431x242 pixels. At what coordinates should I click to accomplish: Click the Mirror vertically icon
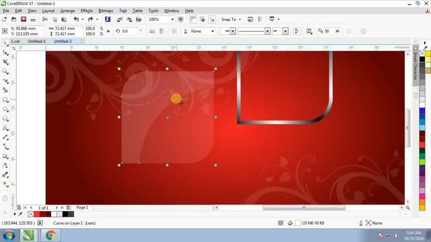162,32
